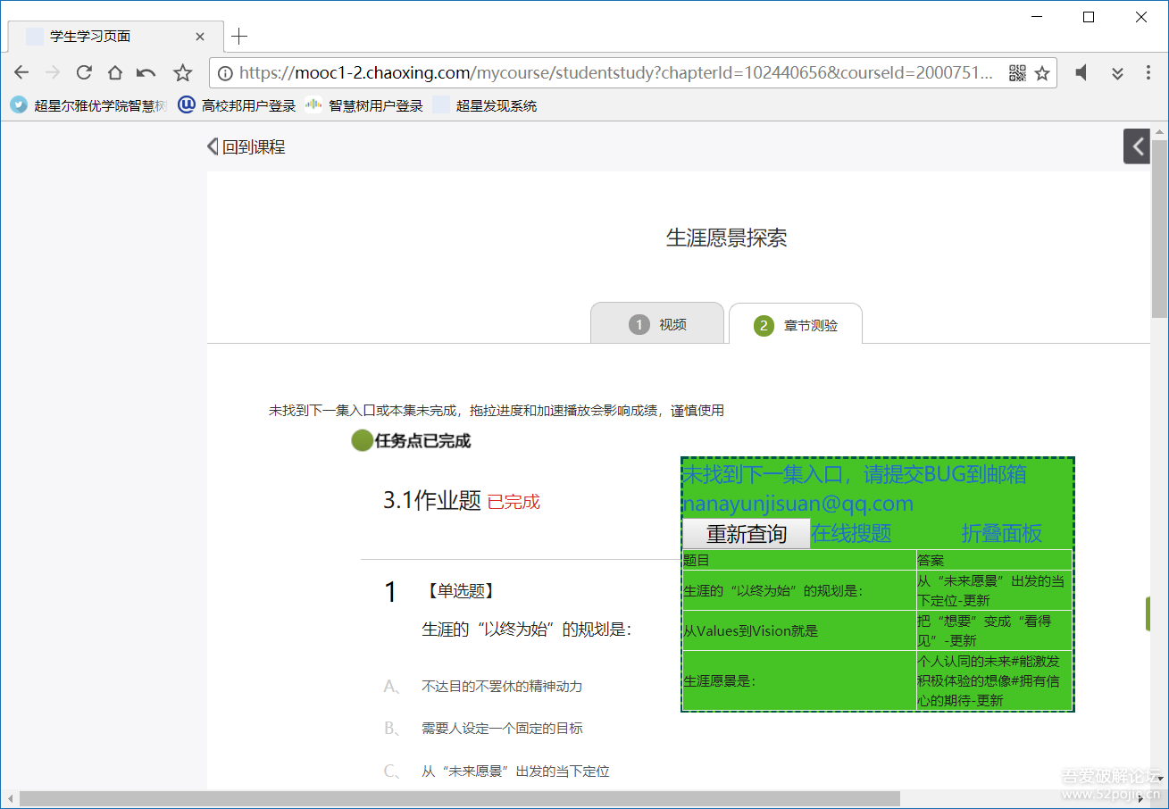Click the left arrow of horizontal scrollbar

tap(11, 799)
